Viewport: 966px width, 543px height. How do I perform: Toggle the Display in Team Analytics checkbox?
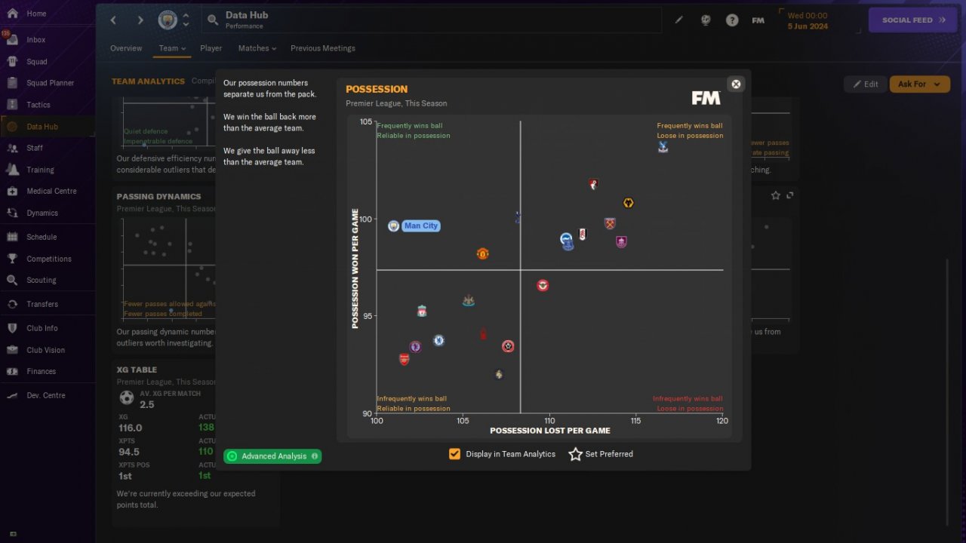454,454
